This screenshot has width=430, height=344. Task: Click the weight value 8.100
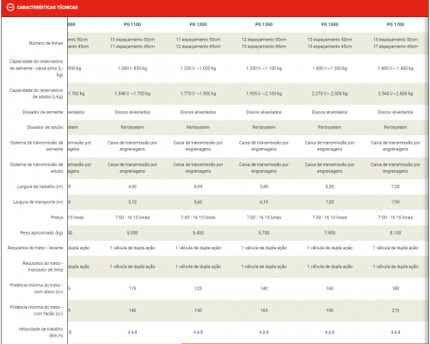(396, 233)
